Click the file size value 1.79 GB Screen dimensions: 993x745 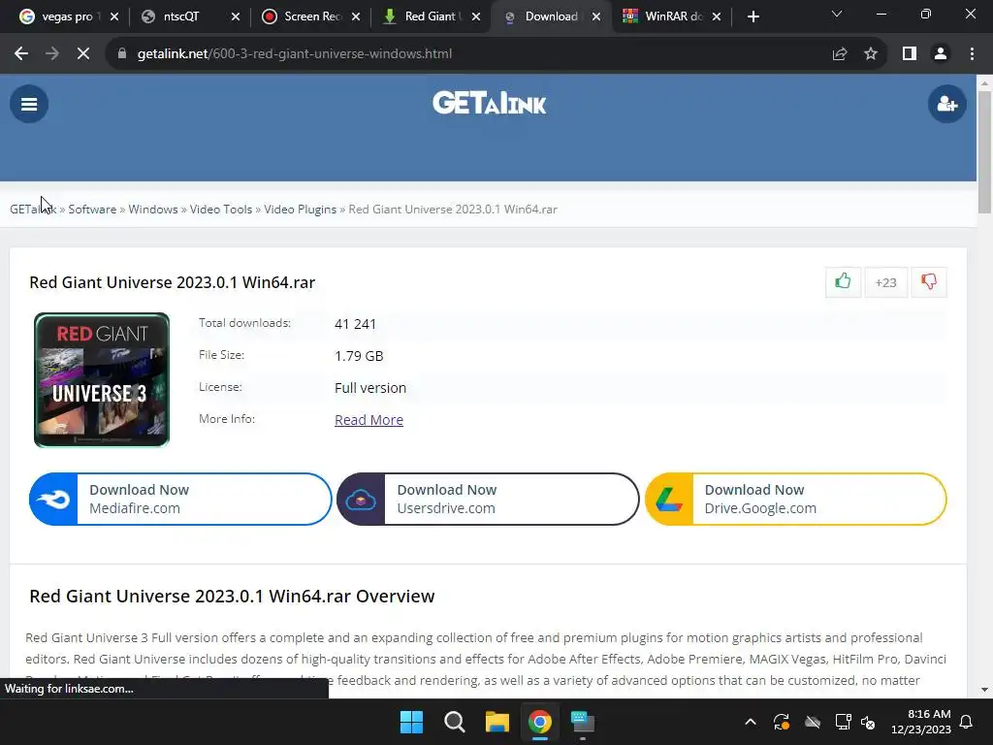tap(359, 356)
